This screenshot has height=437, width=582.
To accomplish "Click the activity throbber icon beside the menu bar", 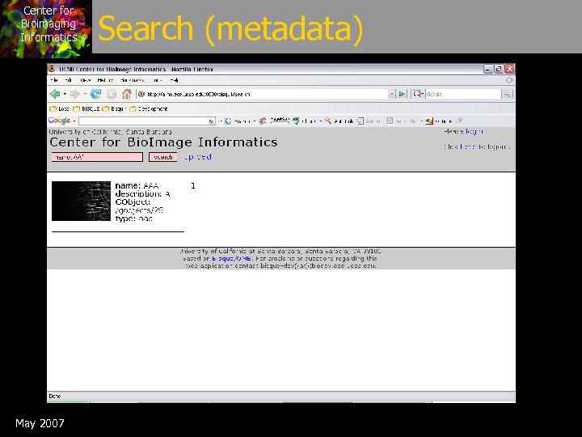I will (509, 80).
